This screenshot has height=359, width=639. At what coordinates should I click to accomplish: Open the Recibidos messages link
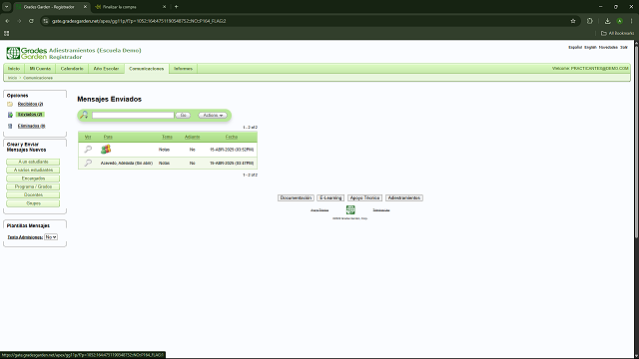(x=31, y=104)
